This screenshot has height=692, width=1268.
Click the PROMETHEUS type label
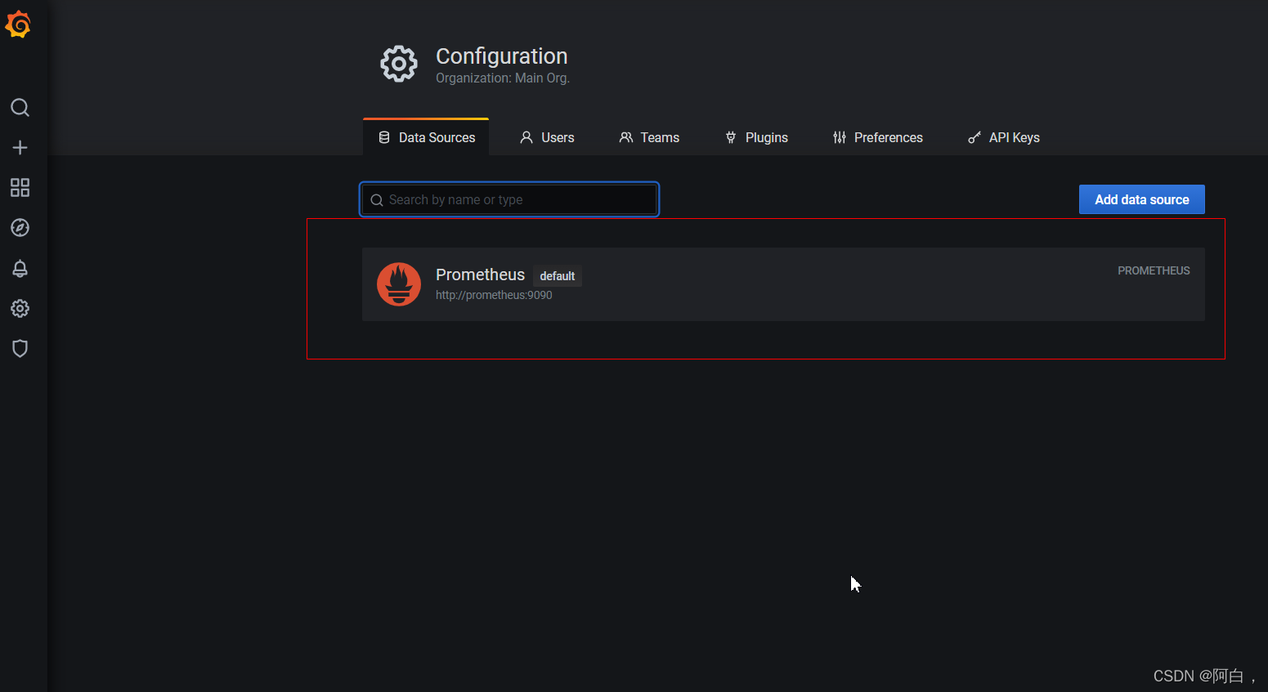click(x=1154, y=270)
